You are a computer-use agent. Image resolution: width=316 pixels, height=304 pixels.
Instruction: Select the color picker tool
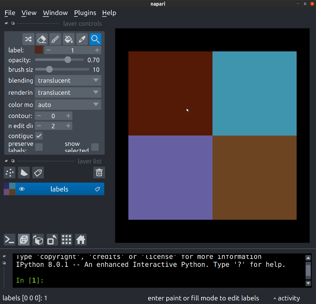point(82,39)
